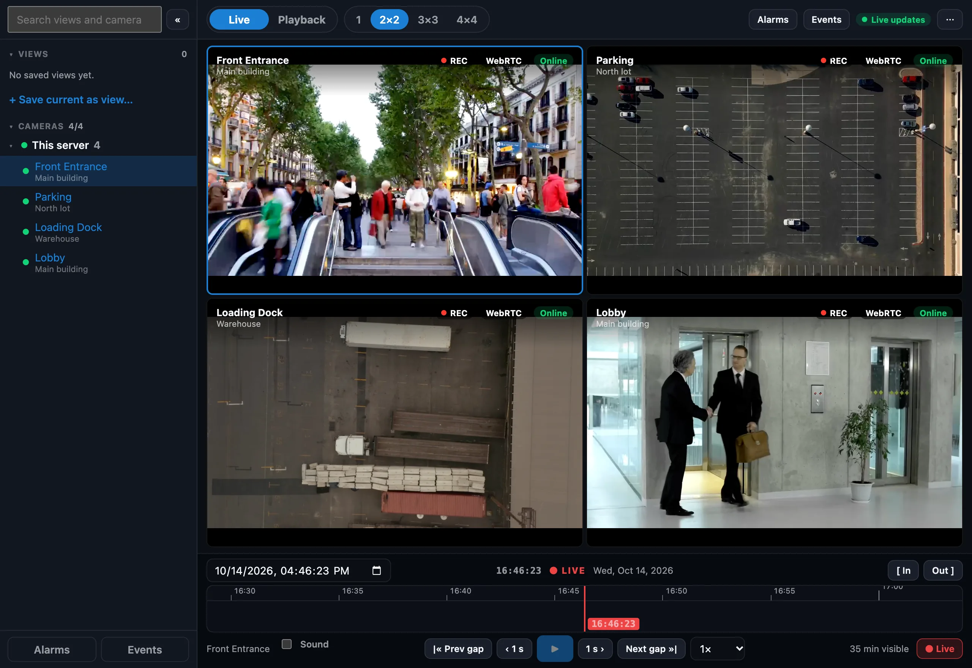Image resolution: width=972 pixels, height=668 pixels.
Task: Click the REC indicator on Lobby tile
Action: (x=834, y=313)
